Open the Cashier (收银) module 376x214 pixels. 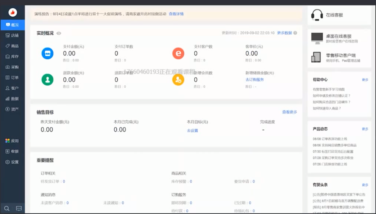point(13,151)
